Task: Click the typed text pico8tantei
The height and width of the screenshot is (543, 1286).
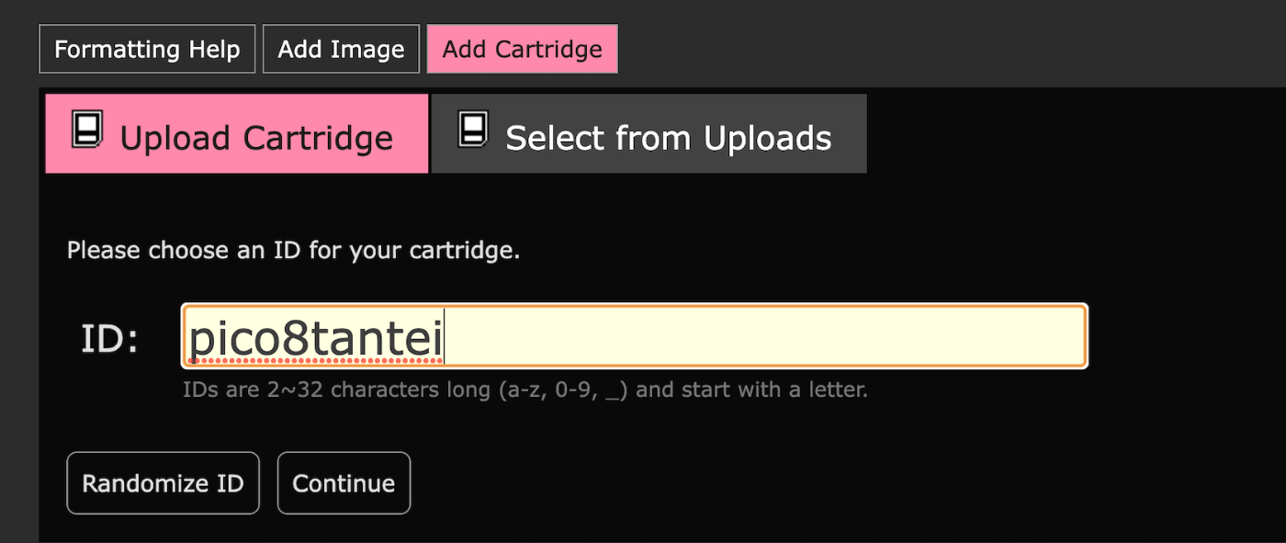Action: tap(316, 340)
